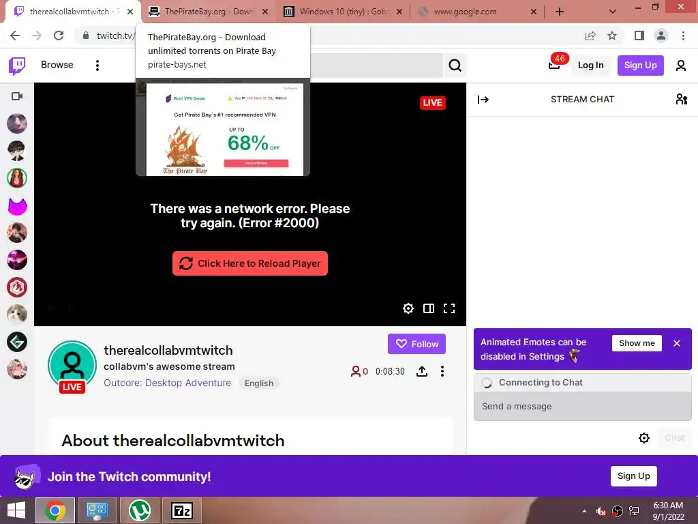Open chat settings gear icon
698x524 pixels.
pyautogui.click(x=643, y=438)
